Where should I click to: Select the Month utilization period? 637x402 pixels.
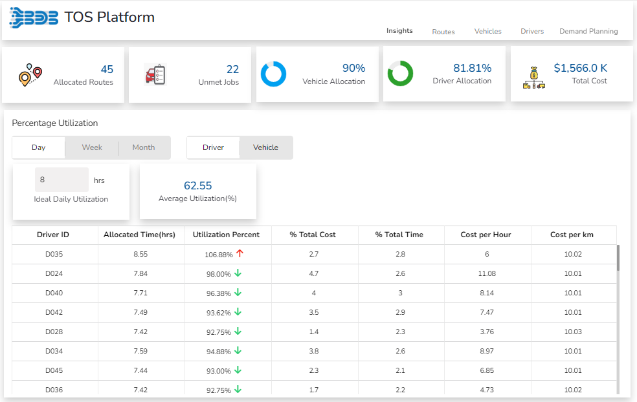[x=144, y=147]
